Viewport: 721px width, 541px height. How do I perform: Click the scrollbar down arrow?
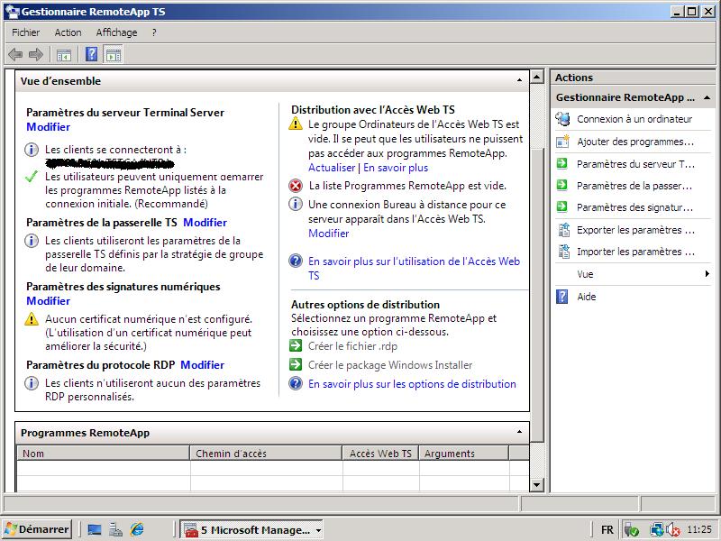click(536, 484)
